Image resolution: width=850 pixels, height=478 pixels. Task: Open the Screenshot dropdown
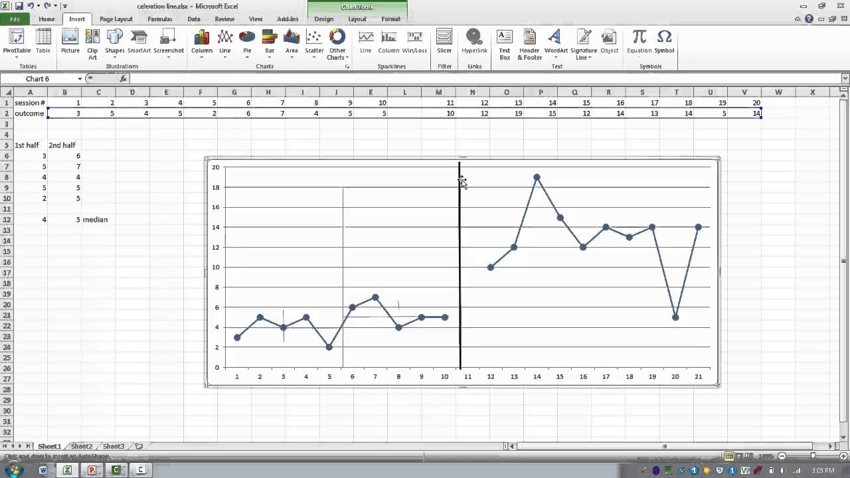click(x=169, y=44)
